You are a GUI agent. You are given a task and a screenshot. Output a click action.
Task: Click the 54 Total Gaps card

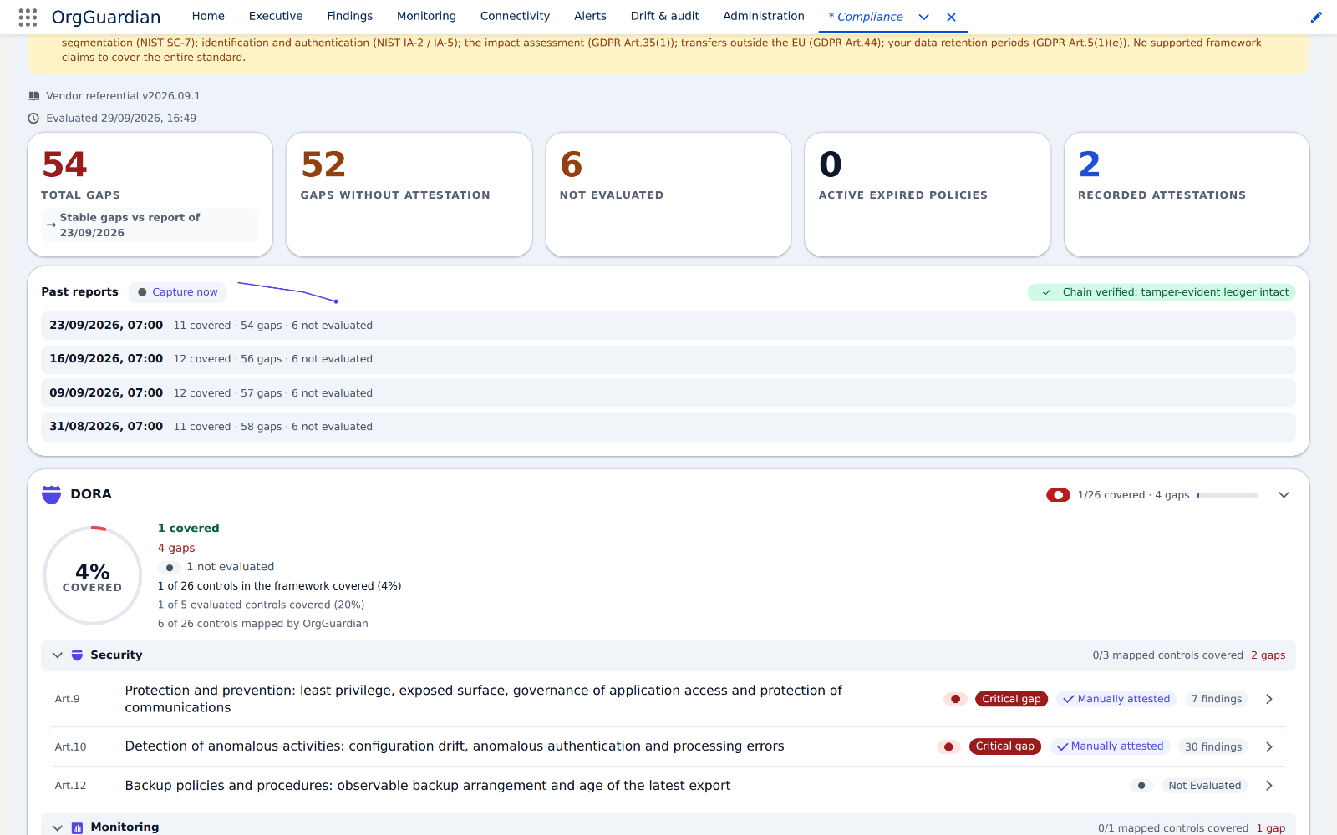(150, 195)
